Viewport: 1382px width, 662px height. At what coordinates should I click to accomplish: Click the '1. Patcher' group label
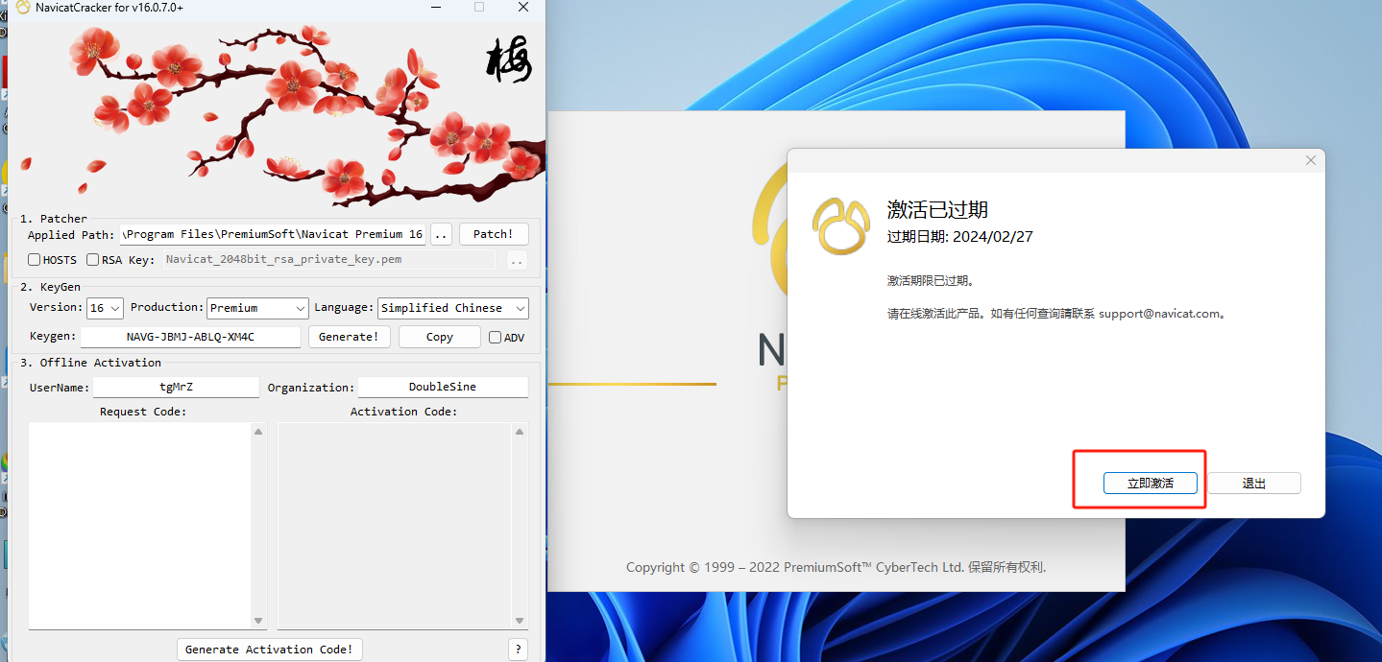tap(54, 219)
